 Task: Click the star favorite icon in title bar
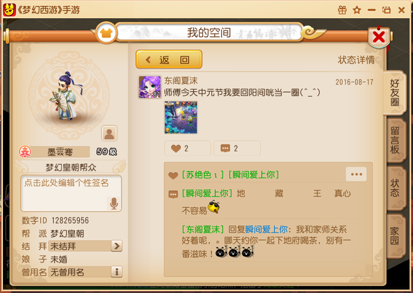(x=357, y=11)
